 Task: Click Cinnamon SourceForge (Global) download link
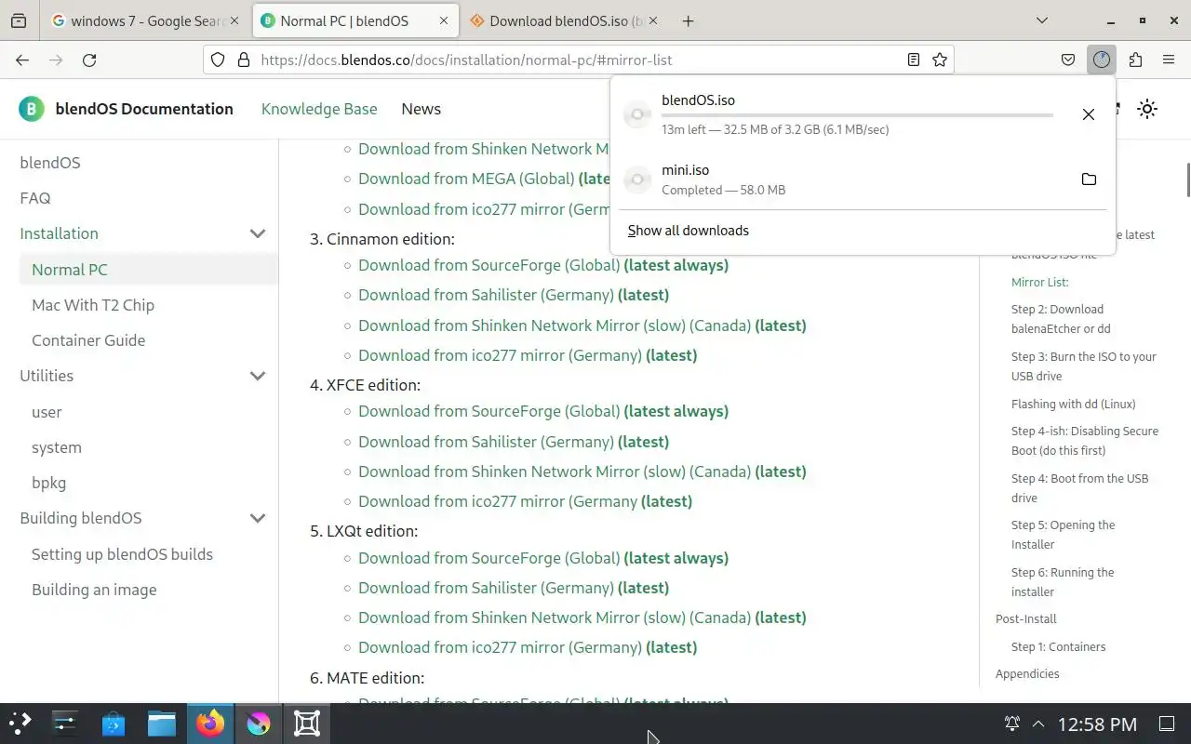click(x=543, y=265)
